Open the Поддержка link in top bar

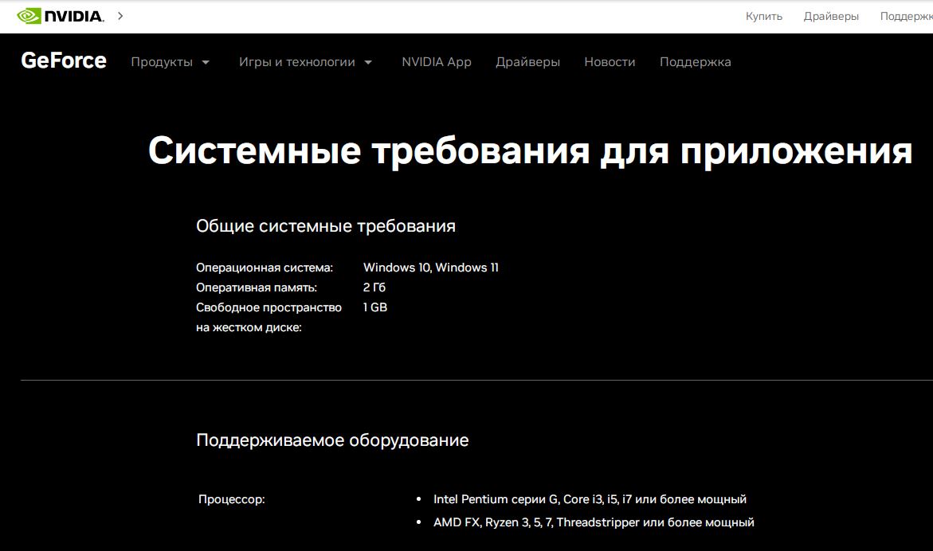[906, 17]
